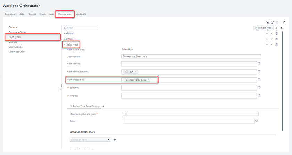Image resolution: width=292 pixels, height=155 pixels.
Task: Move HR Host type up
Action: coord(267,39)
